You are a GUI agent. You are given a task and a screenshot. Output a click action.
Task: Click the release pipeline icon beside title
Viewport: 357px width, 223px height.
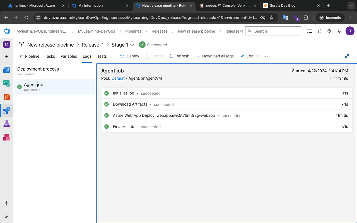click(21, 45)
